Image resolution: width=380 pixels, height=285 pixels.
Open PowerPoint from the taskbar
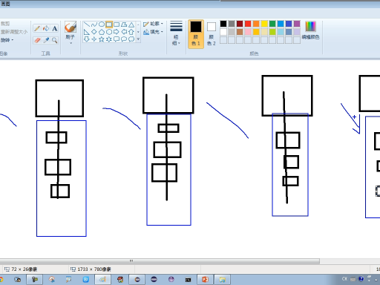coord(205,280)
